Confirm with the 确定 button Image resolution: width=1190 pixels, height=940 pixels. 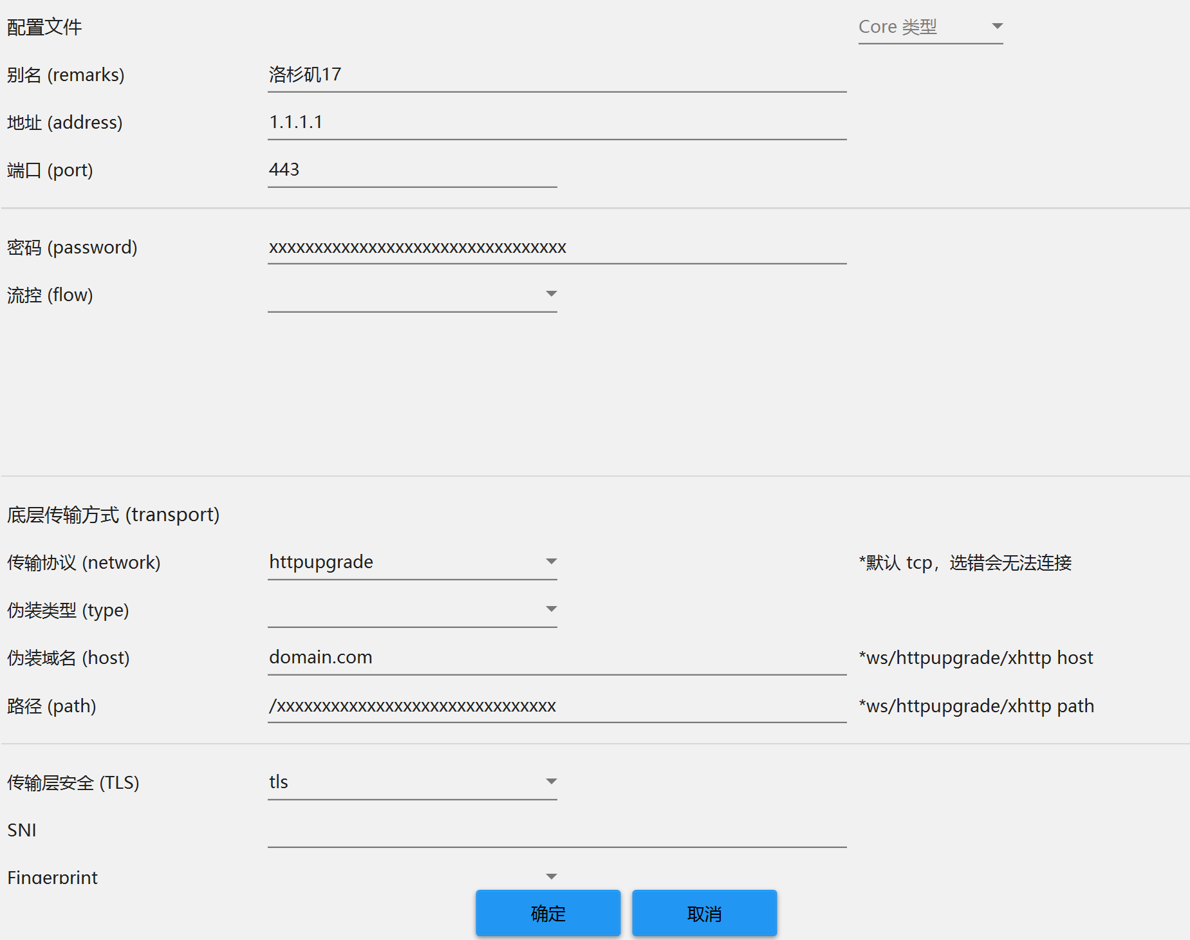(548, 914)
